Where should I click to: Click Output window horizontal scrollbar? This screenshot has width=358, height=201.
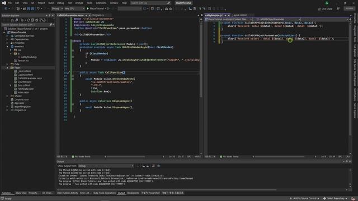[x=168, y=190]
